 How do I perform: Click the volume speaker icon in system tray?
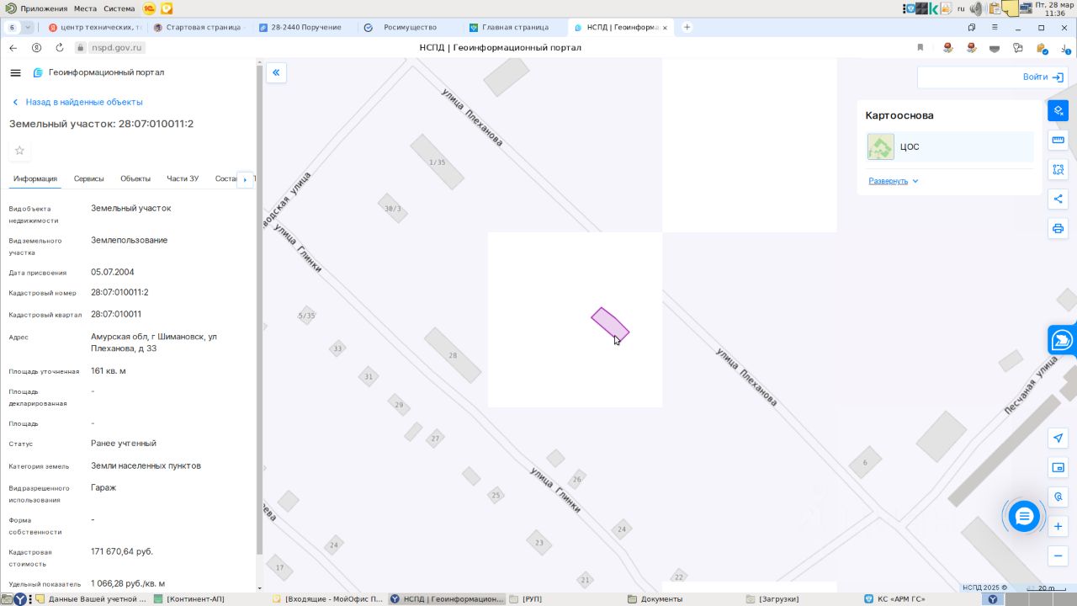(x=977, y=8)
